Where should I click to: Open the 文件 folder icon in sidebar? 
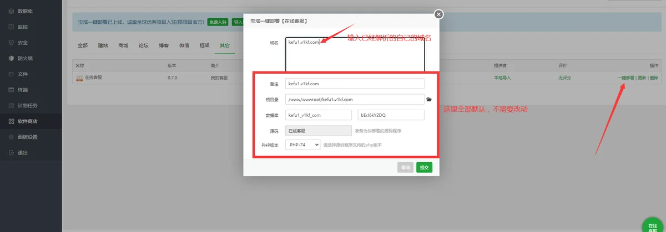[x=12, y=74]
